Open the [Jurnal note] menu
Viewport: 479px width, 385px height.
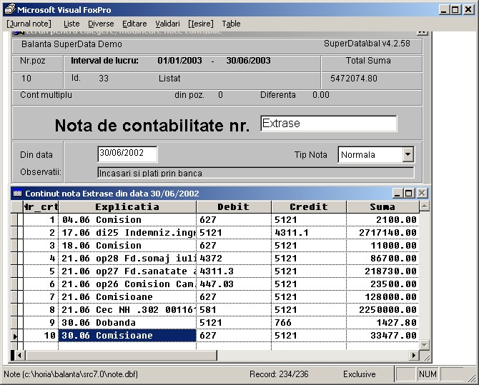pyautogui.click(x=29, y=24)
